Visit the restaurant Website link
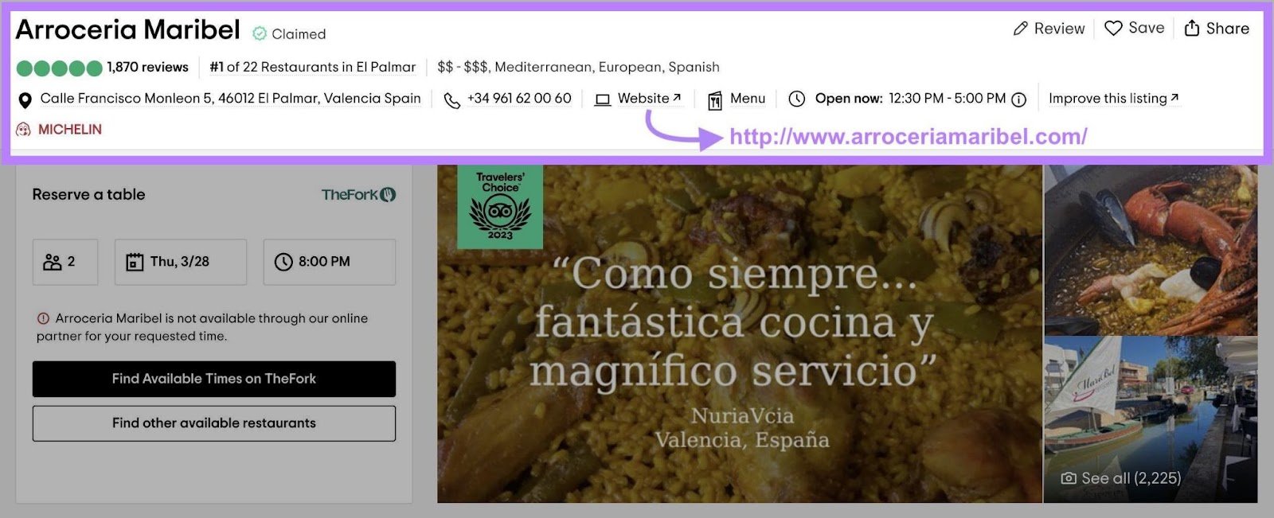Image resolution: width=1274 pixels, height=518 pixels. click(x=649, y=99)
